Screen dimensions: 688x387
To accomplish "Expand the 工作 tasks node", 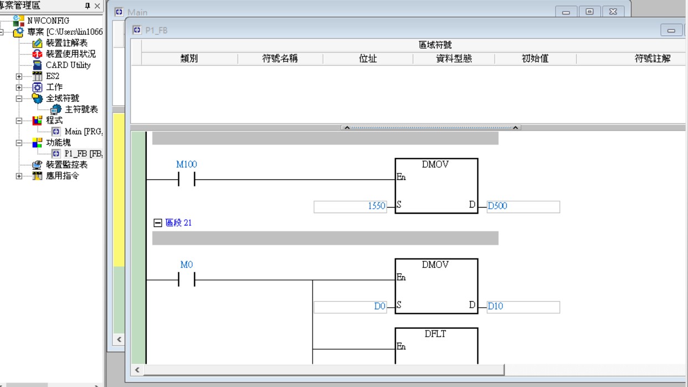I will click(19, 87).
